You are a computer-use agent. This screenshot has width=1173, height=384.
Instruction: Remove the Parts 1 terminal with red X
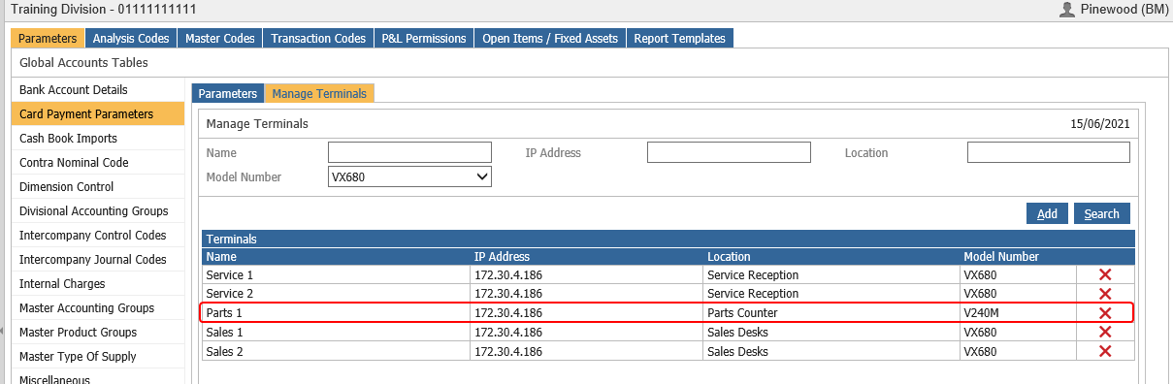(1104, 312)
